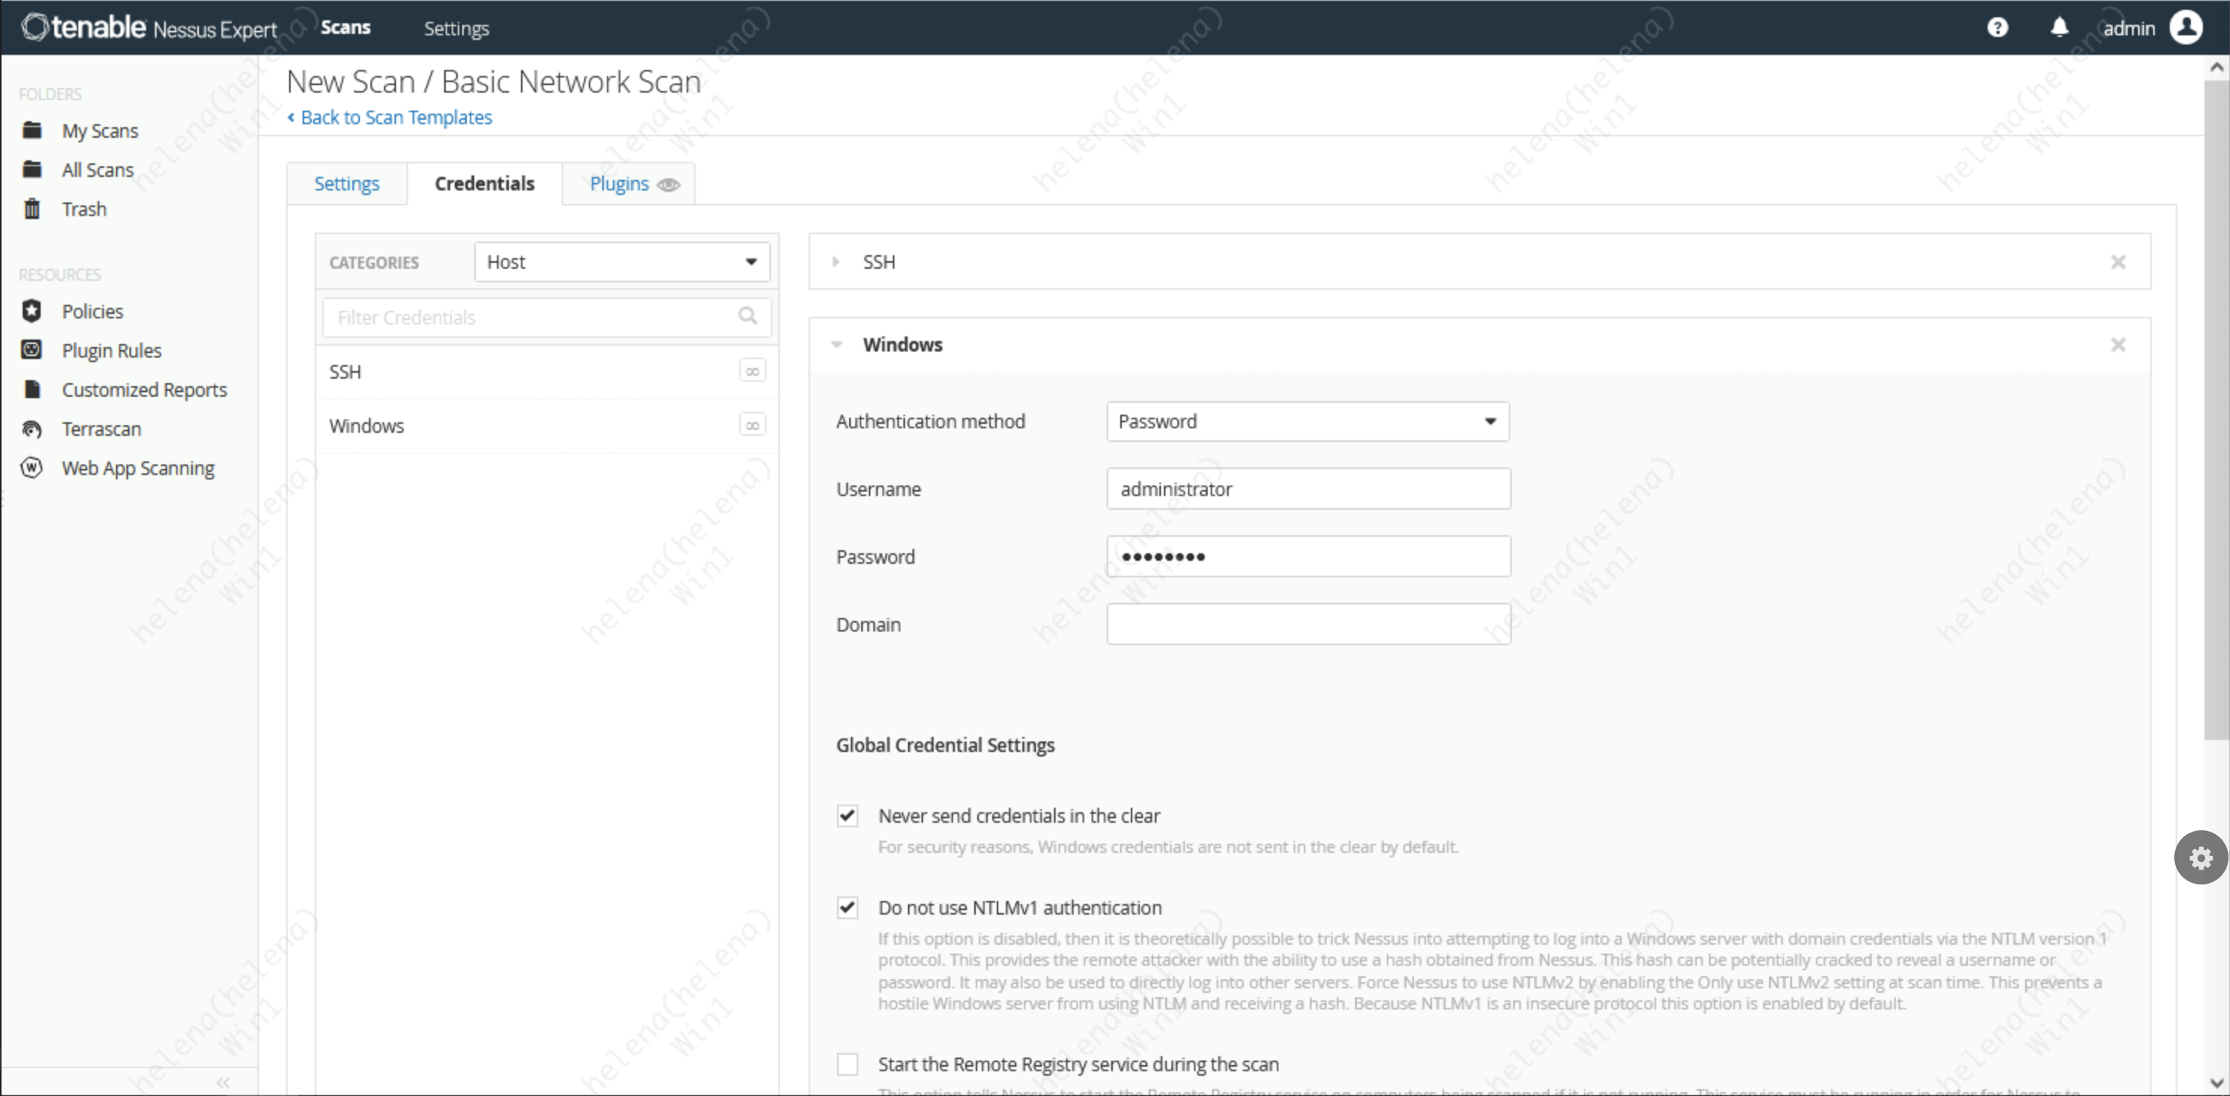2230x1096 pixels.
Task: Click the Domain input field
Action: [1307, 624]
